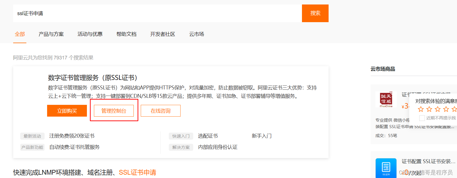Open 注册免费领20张证书 link

(x=72, y=136)
